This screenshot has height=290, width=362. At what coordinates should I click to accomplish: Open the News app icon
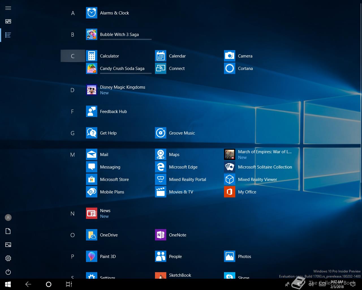click(91, 214)
